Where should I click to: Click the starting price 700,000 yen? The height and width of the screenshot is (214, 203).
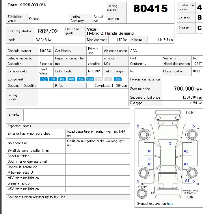click(188, 89)
